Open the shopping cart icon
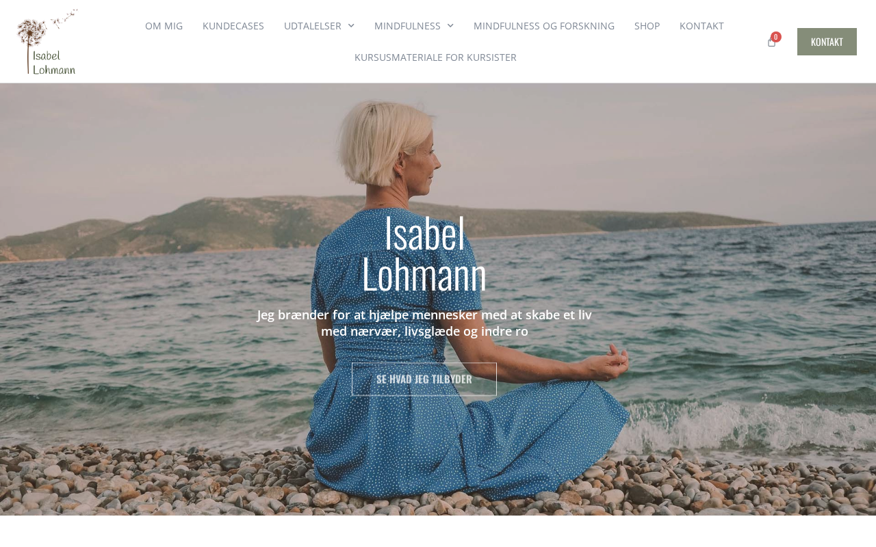The width and height of the screenshot is (876, 547). [771, 42]
